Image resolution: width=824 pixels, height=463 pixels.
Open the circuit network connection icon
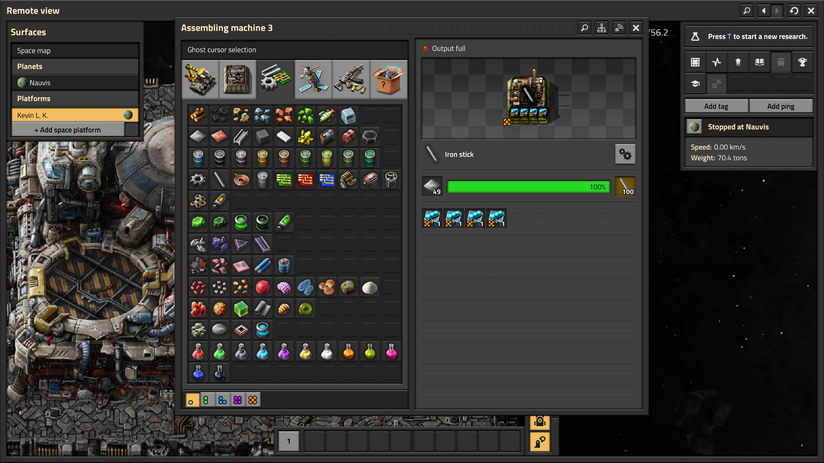coord(602,28)
